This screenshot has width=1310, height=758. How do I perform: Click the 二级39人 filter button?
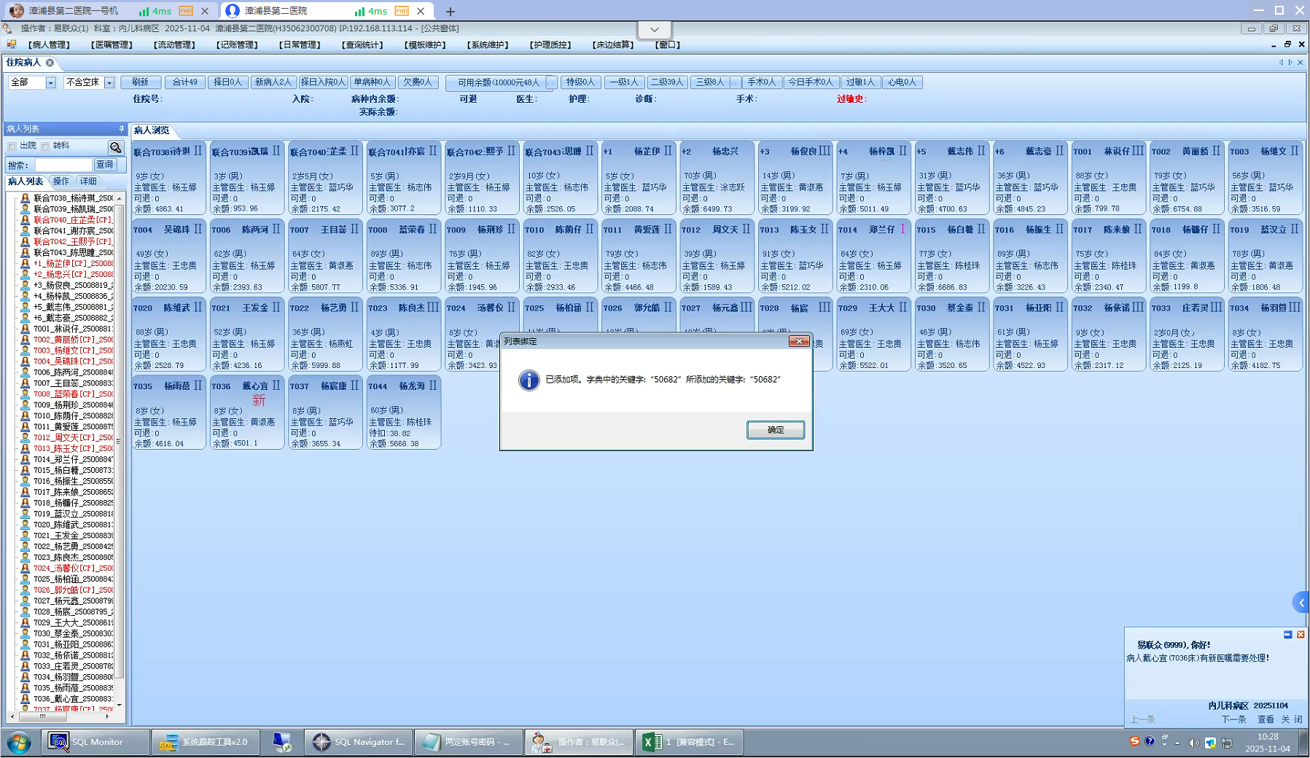click(667, 82)
